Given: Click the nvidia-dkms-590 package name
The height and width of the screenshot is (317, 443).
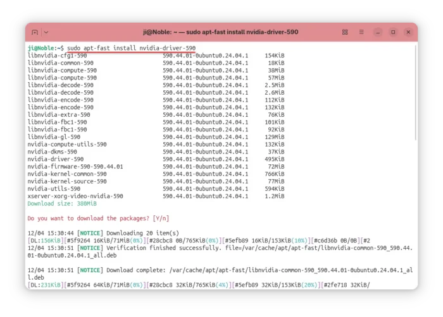Looking at the screenshot, I should [52, 152].
